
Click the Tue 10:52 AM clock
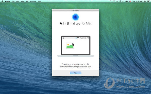tap(137, 1)
